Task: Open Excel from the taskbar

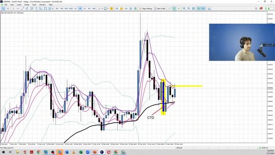Action: tap(81, 152)
